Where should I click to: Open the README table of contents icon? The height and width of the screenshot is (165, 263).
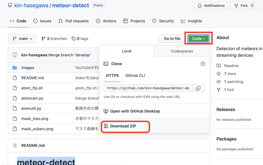pos(15,146)
